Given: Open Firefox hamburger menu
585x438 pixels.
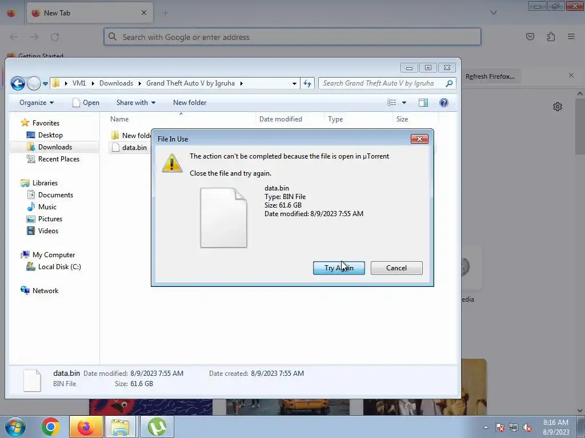Looking at the screenshot, I should pyautogui.click(x=571, y=36).
